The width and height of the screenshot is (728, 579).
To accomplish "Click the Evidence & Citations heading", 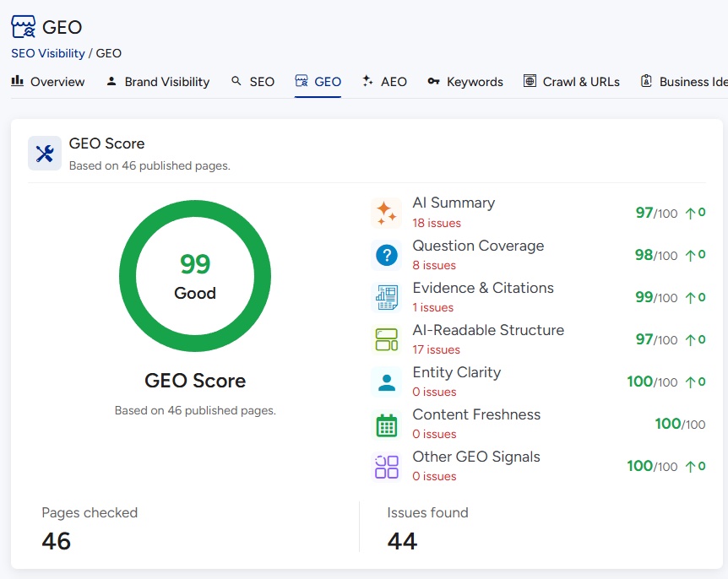I will [483, 288].
